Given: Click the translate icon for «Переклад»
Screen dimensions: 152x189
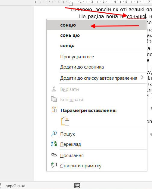Looking at the screenshot, I should [x=54, y=144].
